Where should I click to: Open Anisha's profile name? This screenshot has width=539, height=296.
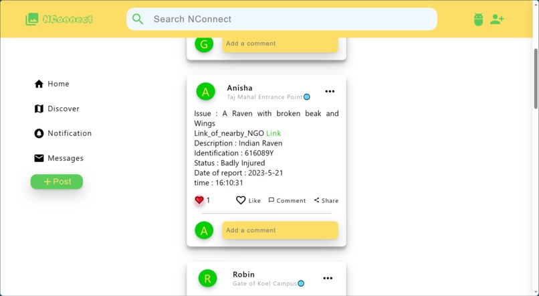(239, 88)
